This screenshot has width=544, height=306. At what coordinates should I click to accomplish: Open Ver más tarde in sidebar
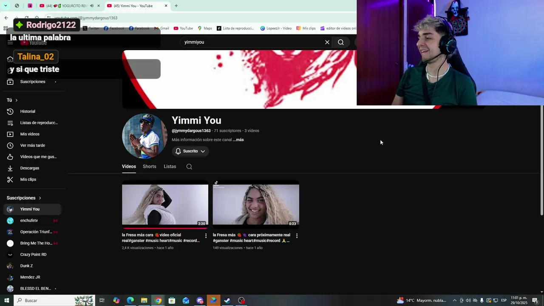(x=32, y=145)
